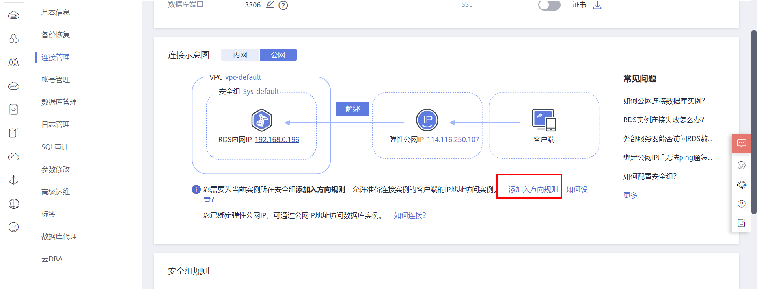Viewport: 757px width, 289px height.
Task: Open the stacked disks-with-cloud icon in the left rail
Action: (x=14, y=133)
